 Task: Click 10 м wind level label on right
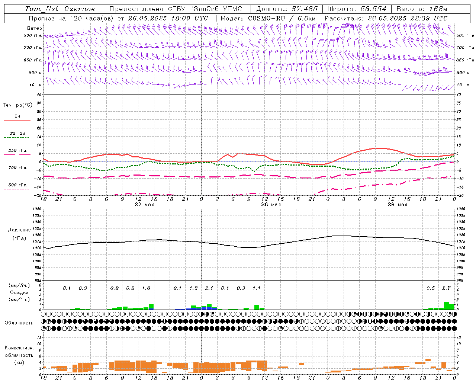(x=463, y=85)
